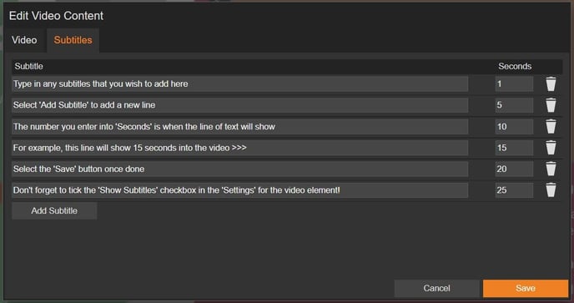
Task: Select the Subtitles tab
Action: point(73,40)
